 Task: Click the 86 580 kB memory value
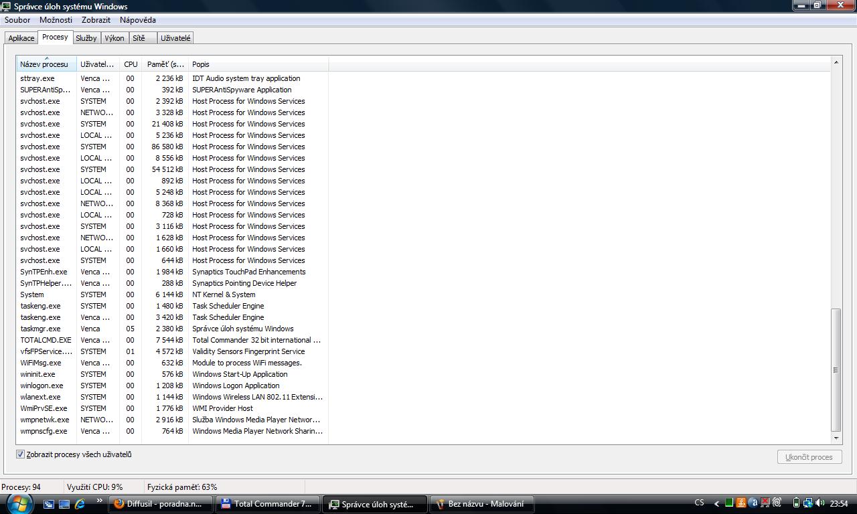[167, 147]
